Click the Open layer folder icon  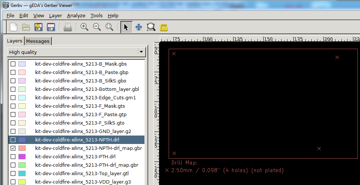26,27
